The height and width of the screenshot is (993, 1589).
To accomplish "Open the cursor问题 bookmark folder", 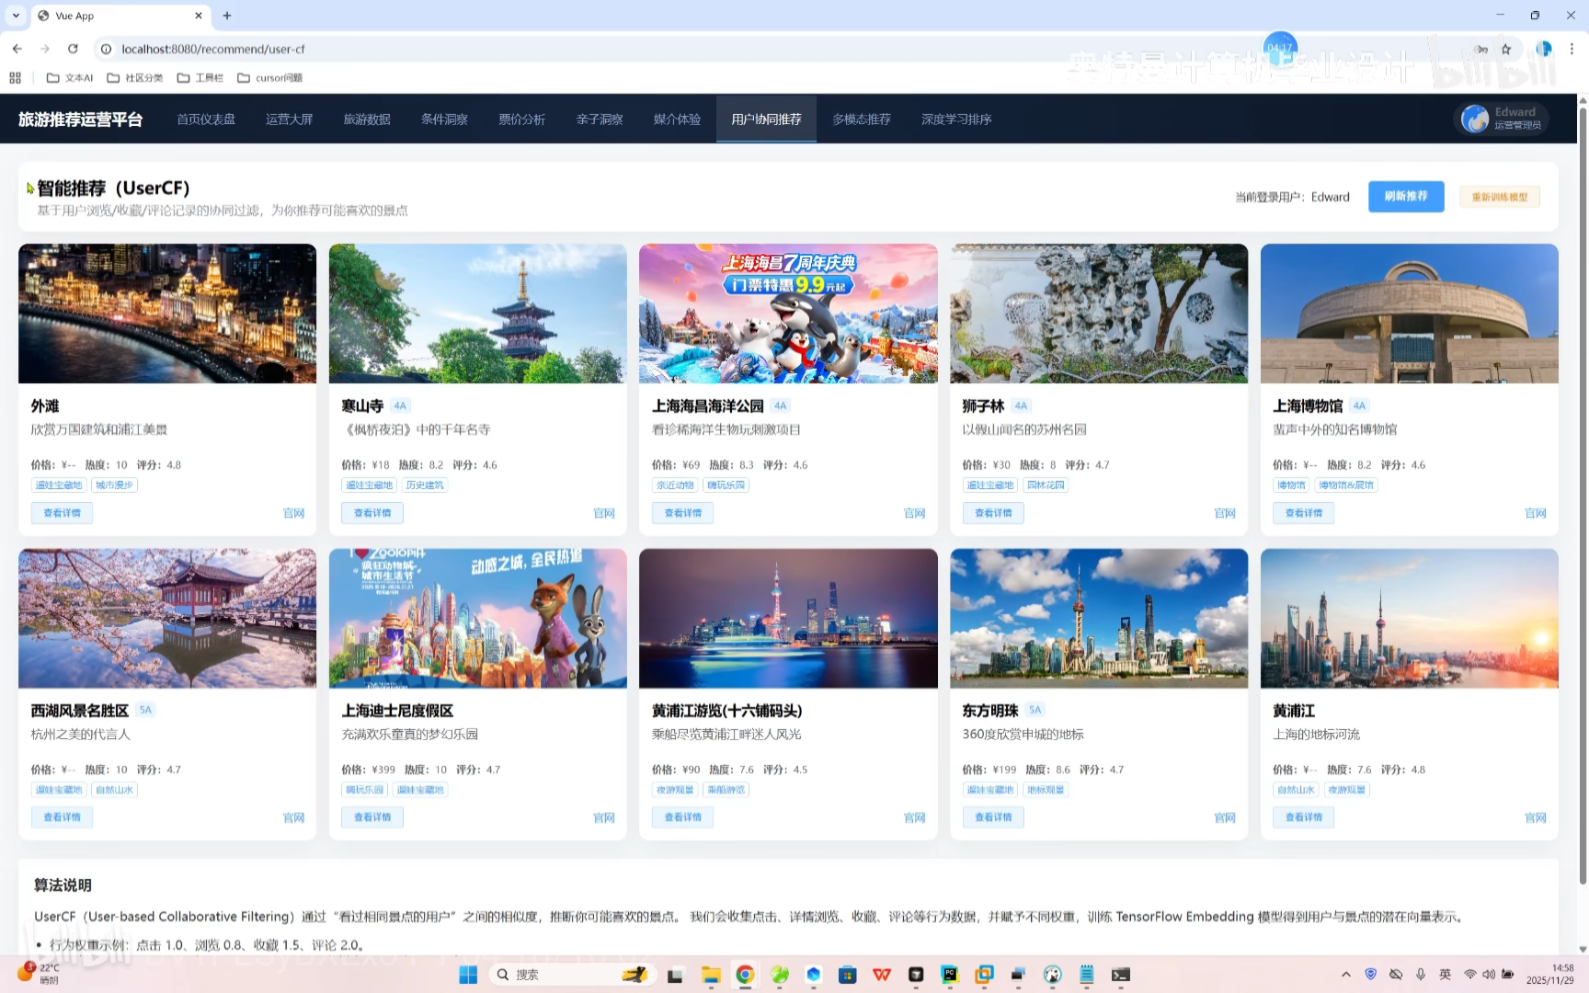I will click(x=269, y=78).
